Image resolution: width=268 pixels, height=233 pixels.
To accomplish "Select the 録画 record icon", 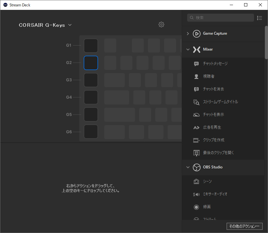I will 196,207.
